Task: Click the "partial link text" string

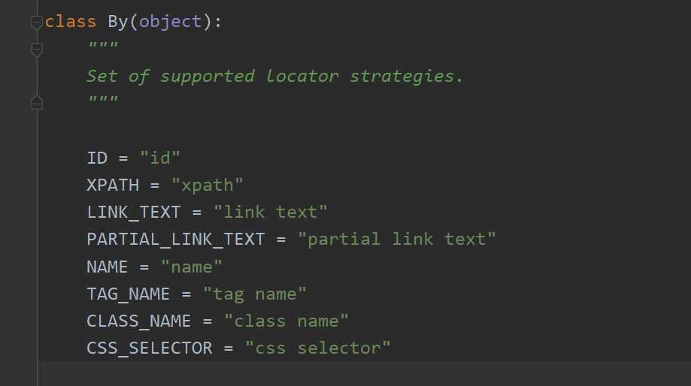Action: 396,240
